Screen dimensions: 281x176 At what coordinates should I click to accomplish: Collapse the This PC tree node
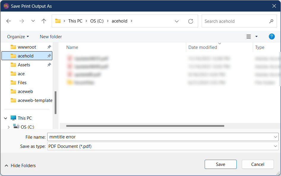pos(5,118)
